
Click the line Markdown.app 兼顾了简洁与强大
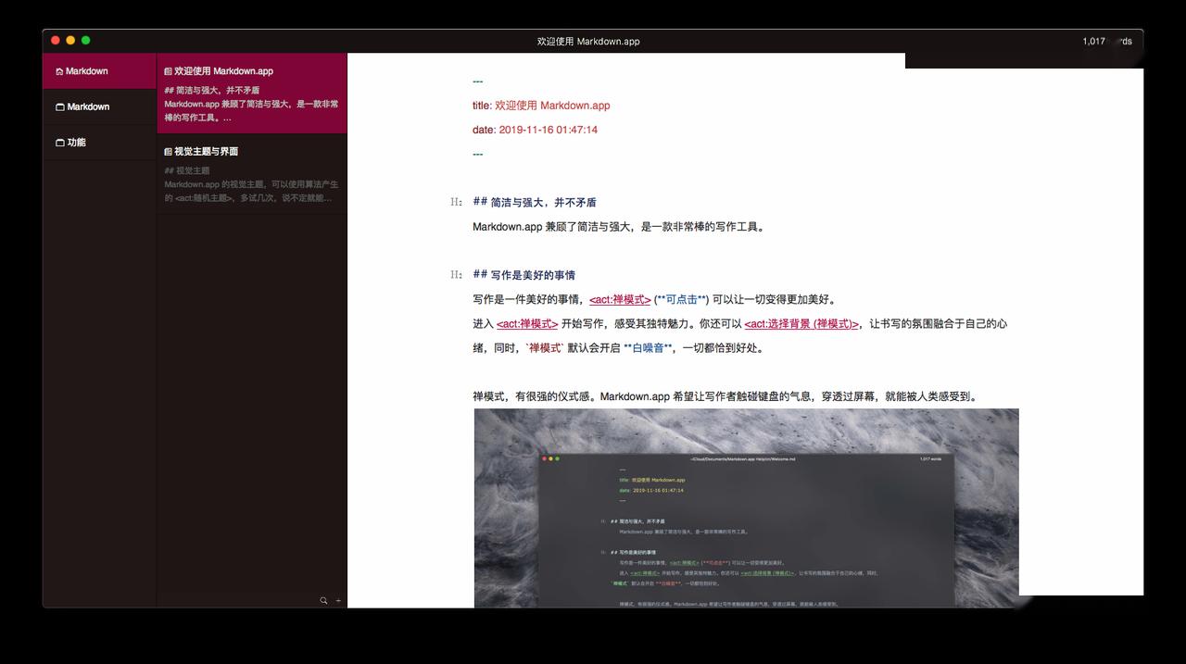(620, 227)
